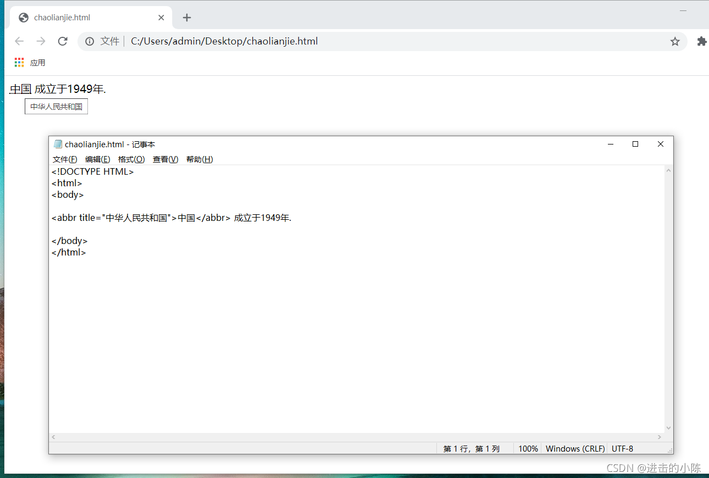Click the Notepad resize grip corner

[x=669, y=451]
